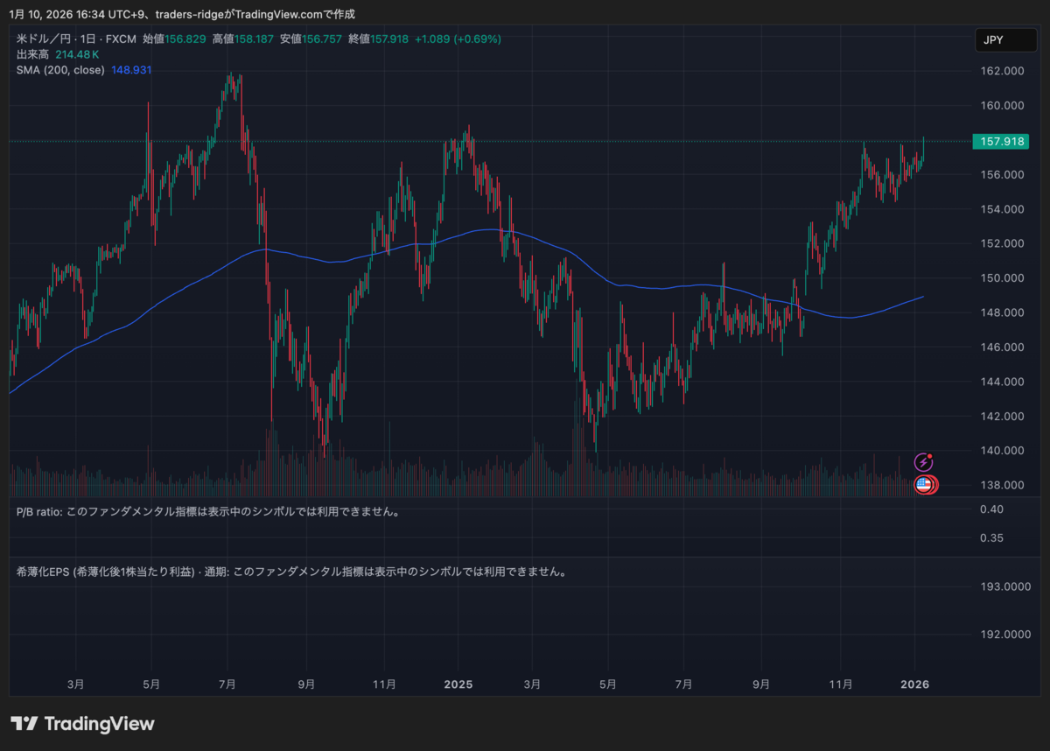
Task: Click the 2026 label on time axis
Action: (915, 684)
